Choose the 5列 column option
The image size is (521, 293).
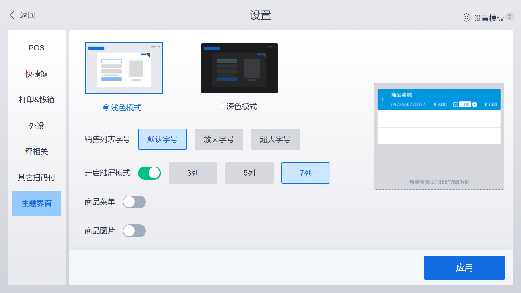249,173
